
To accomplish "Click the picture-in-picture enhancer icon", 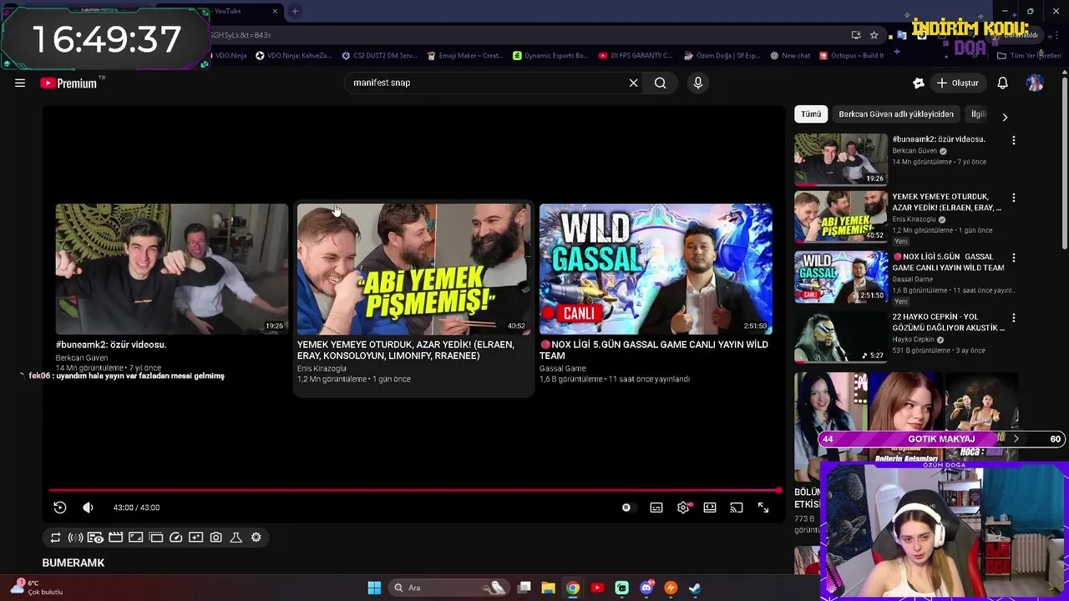I will pyautogui.click(x=135, y=538).
